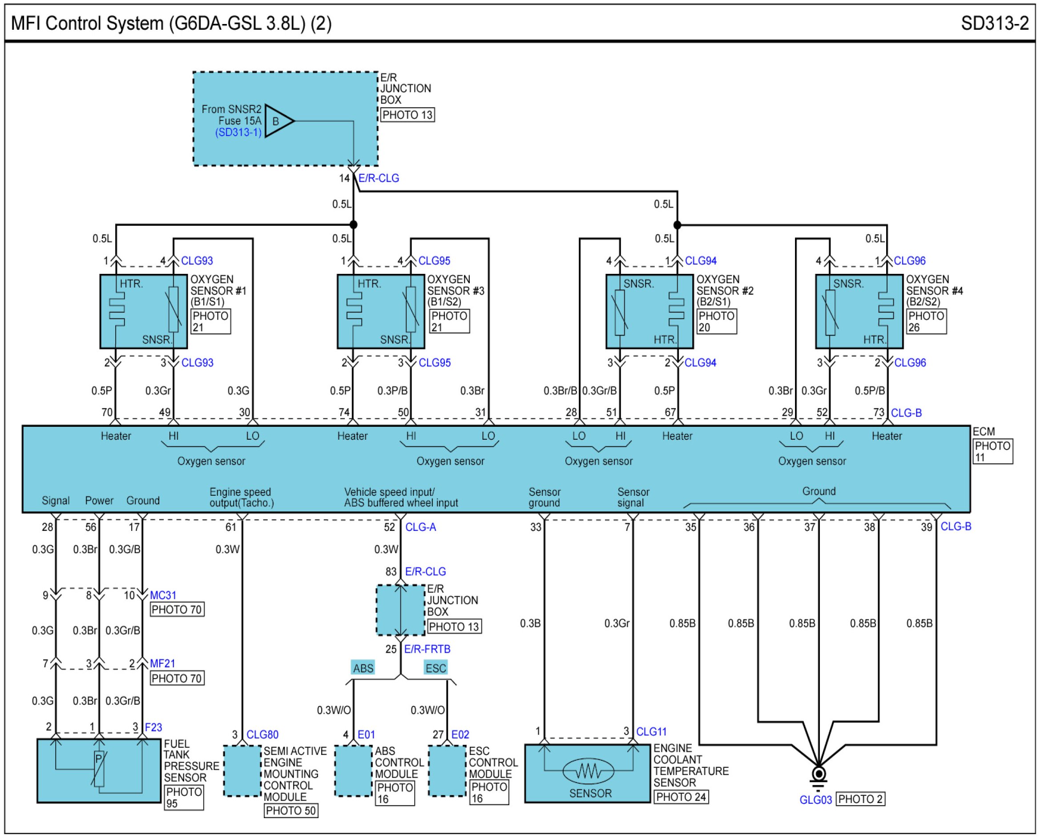Open PHOTO 26 reference for Oxygen Sensor #4
The height and width of the screenshot is (839, 1041).
point(927,322)
